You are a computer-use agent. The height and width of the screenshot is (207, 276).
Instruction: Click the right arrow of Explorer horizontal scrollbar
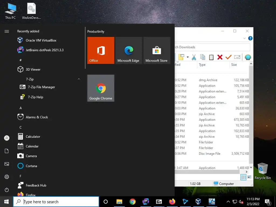click(x=246, y=172)
